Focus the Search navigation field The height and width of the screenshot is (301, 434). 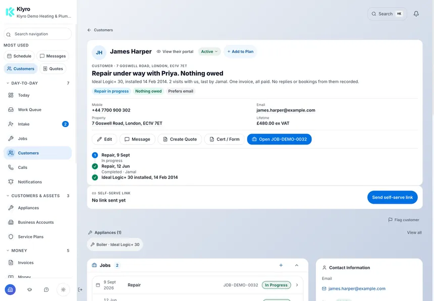coord(38,34)
